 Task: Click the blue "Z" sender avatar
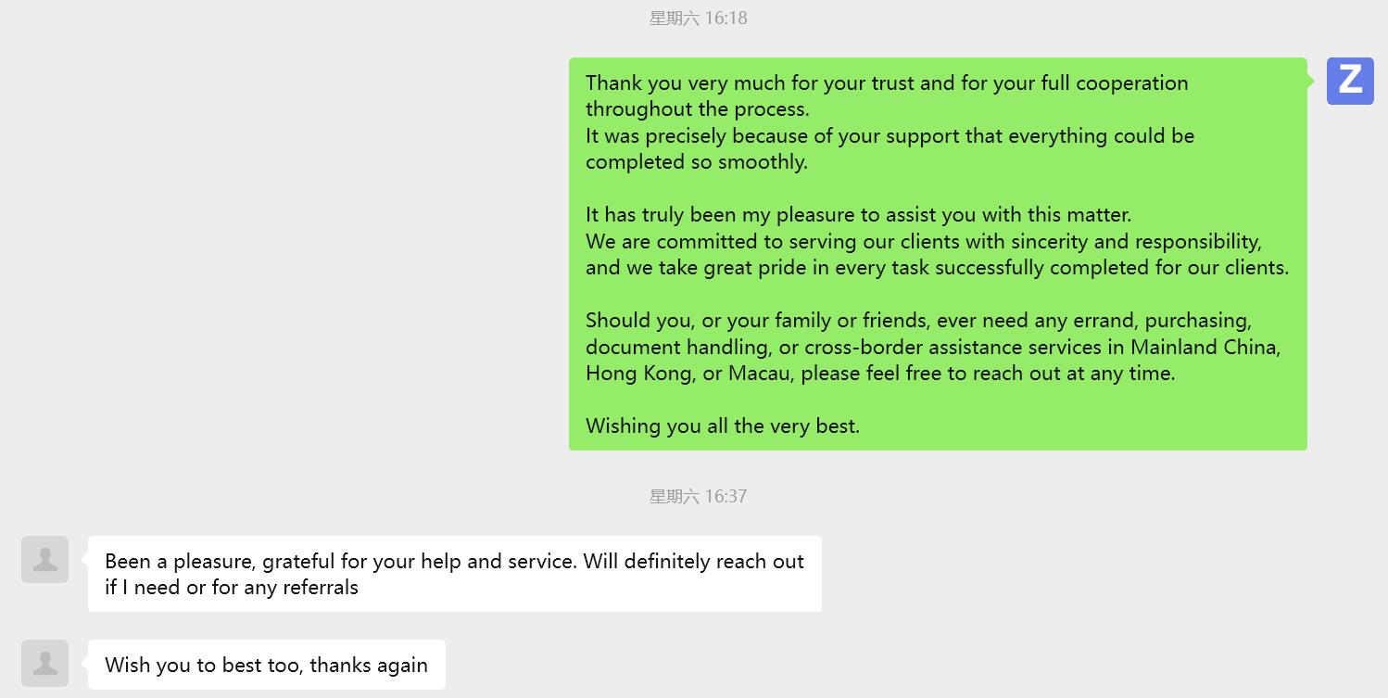[x=1350, y=81]
